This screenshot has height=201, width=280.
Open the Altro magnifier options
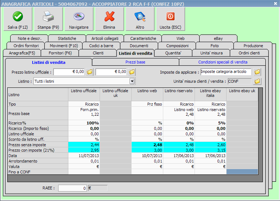[x=140, y=19]
